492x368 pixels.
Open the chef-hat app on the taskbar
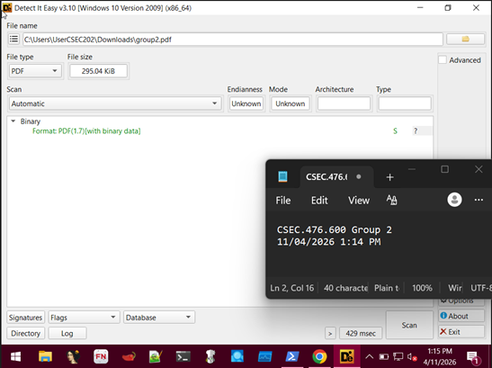210,357
